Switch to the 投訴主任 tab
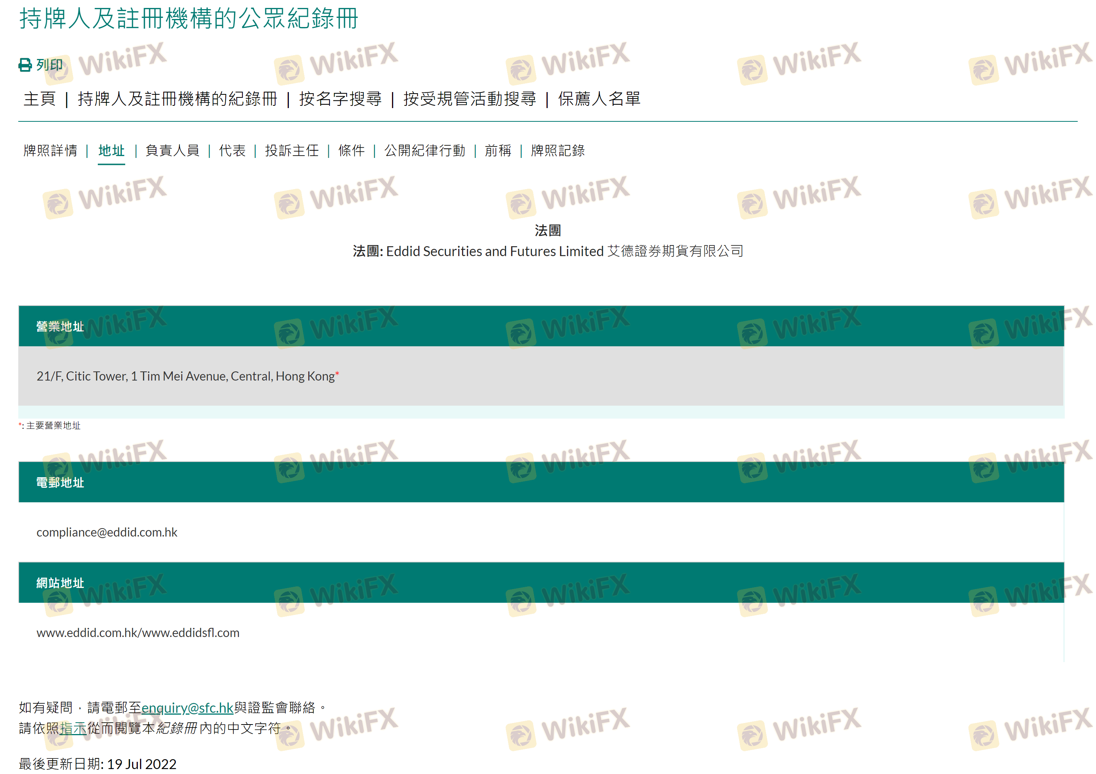The image size is (1096, 774). point(292,151)
